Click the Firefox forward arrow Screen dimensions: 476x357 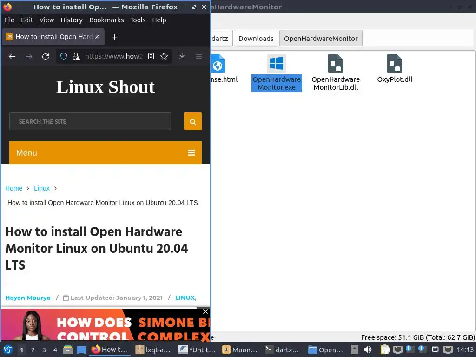[x=29, y=56]
